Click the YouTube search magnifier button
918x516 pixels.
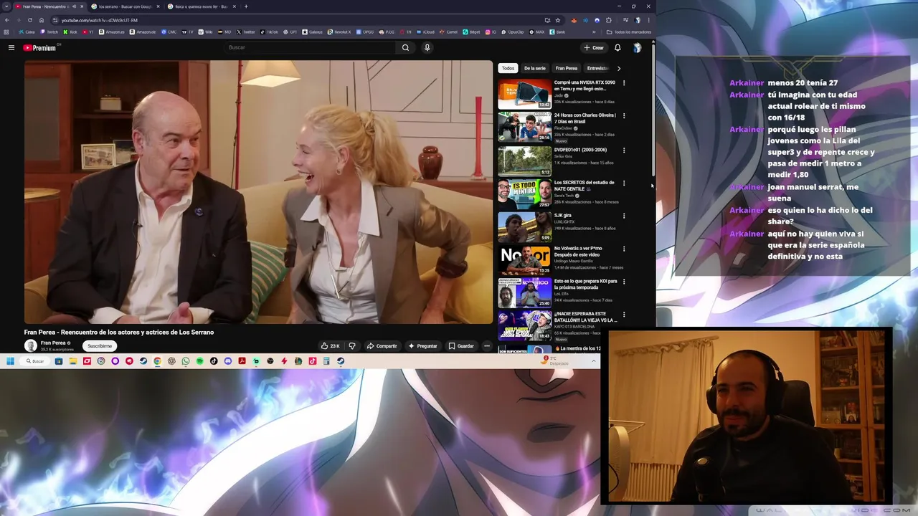(x=405, y=47)
